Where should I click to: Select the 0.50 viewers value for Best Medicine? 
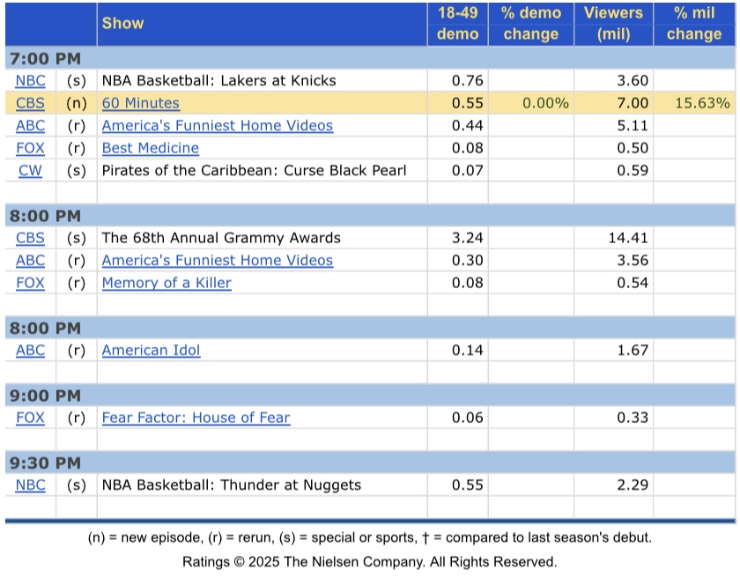633,148
